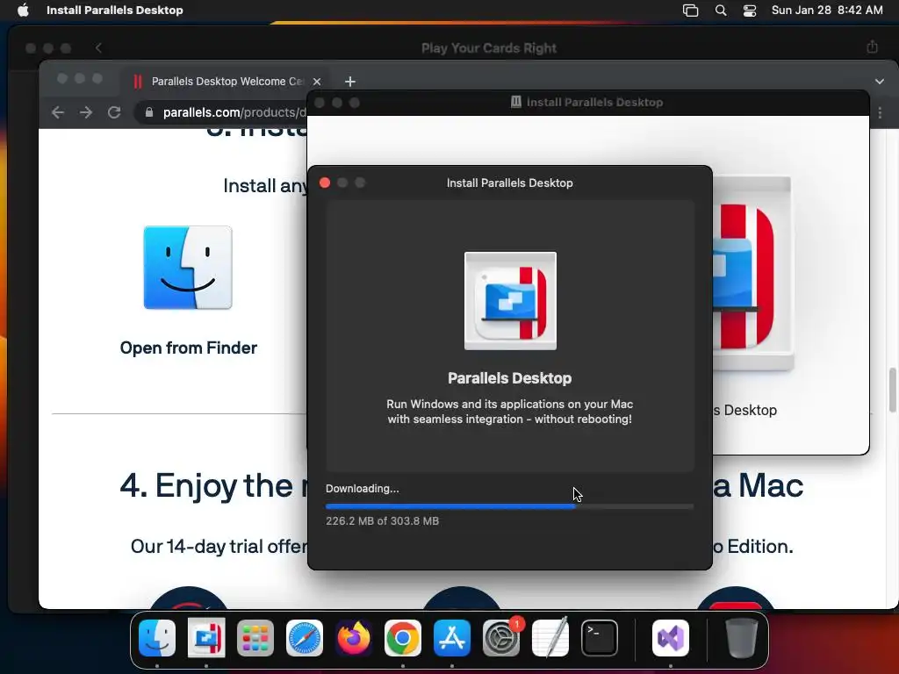Launch Google Chrome from the Dock
This screenshot has width=899, height=674.
click(402, 638)
